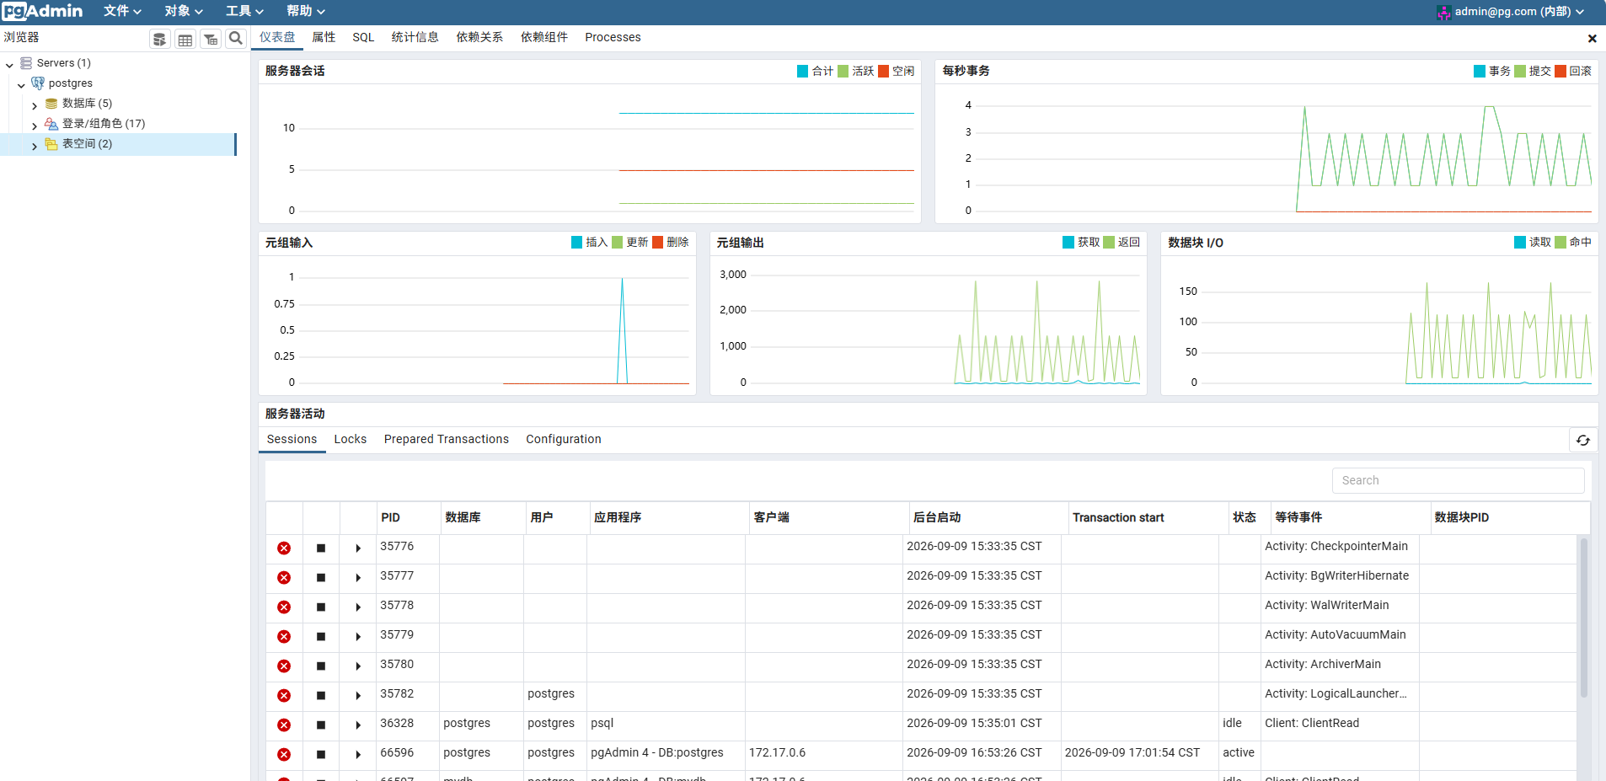The height and width of the screenshot is (781, 1606).
Task: Sort sessions by the PID column header
Action: (409, 517)
